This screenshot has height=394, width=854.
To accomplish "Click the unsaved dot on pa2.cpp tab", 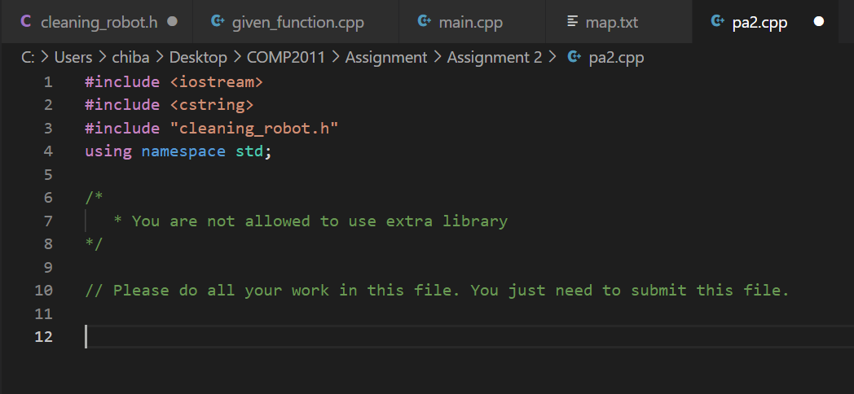I will point(819,22).
